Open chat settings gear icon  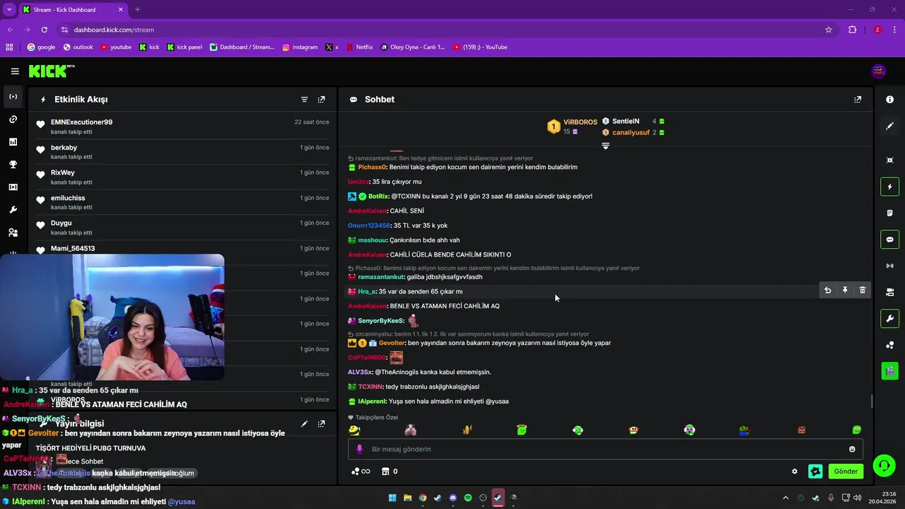[x=795, y=472]
